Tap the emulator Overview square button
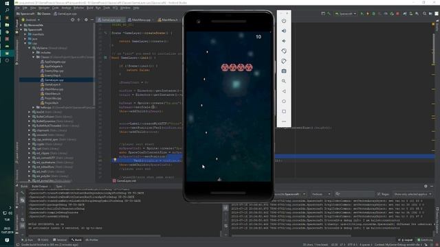This screenshot has height=247, width=440. pos(284,111)
